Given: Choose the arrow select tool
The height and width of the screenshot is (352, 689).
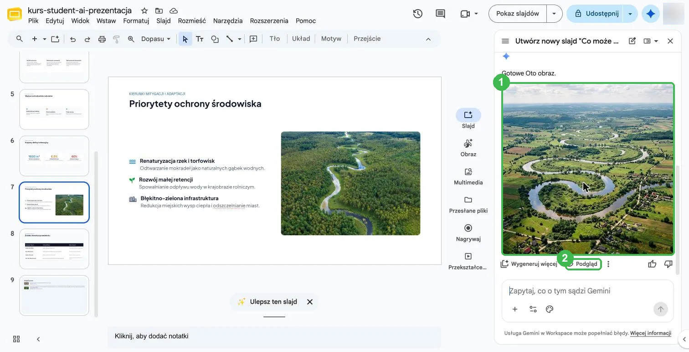Looking at the screenshot, I should coord(185,39).
